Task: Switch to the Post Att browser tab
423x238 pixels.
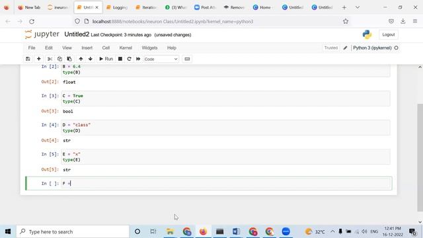Action: tap(205, 7)
